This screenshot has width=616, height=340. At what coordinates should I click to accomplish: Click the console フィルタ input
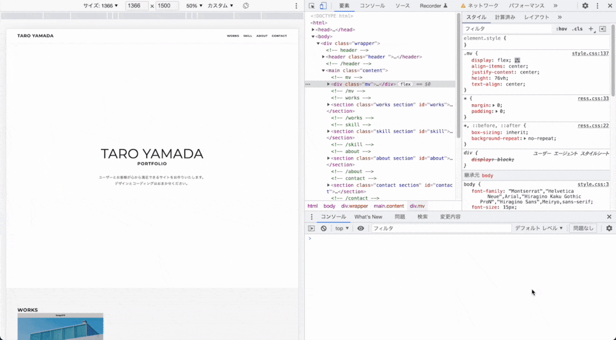coord(441,228)
